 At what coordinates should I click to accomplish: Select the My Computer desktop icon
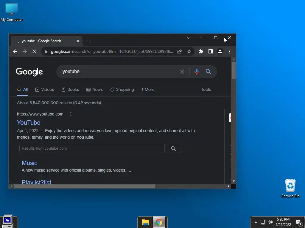(x=12, y=12)
